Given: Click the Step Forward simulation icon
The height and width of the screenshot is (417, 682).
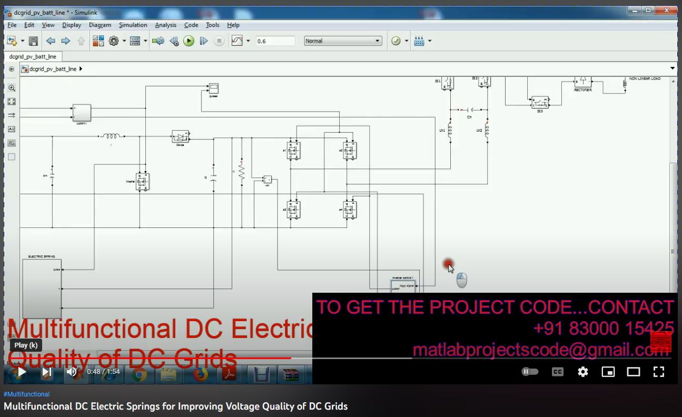Looking at the screenshot, I should coord(204,41).
